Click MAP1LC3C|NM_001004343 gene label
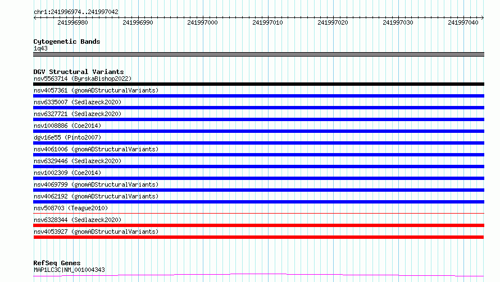The height and width of the screenshot is (282, 500). click(x=69, y=270)
